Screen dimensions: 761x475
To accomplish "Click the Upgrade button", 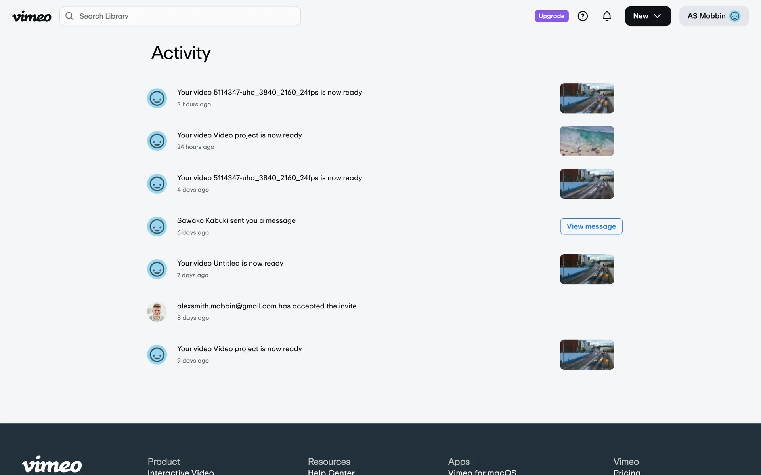I will click(x=551, y=16).
